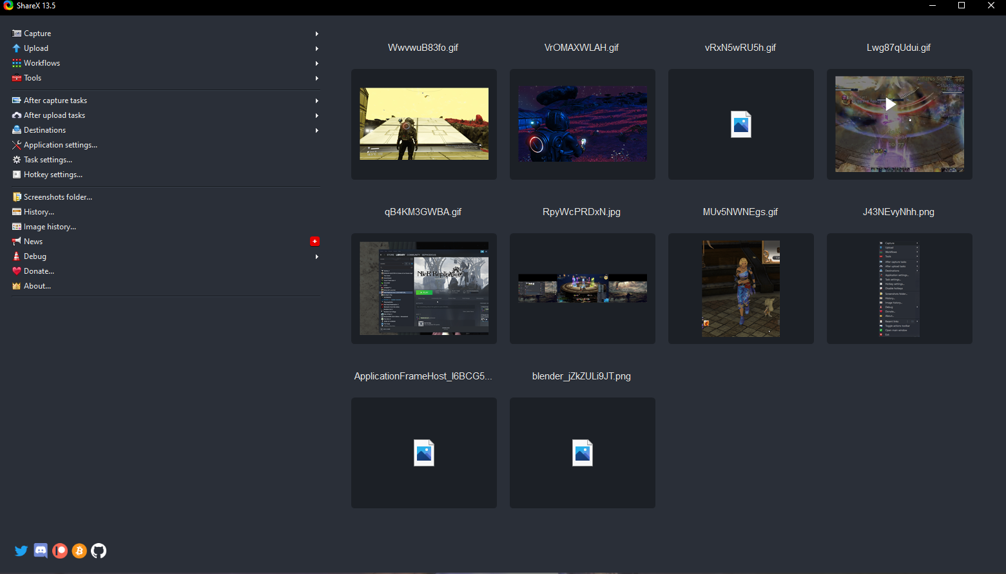1006x574 pixels.
Task: Open the Image history viewer
Action: pyautogui.click(x=48, y=226)
